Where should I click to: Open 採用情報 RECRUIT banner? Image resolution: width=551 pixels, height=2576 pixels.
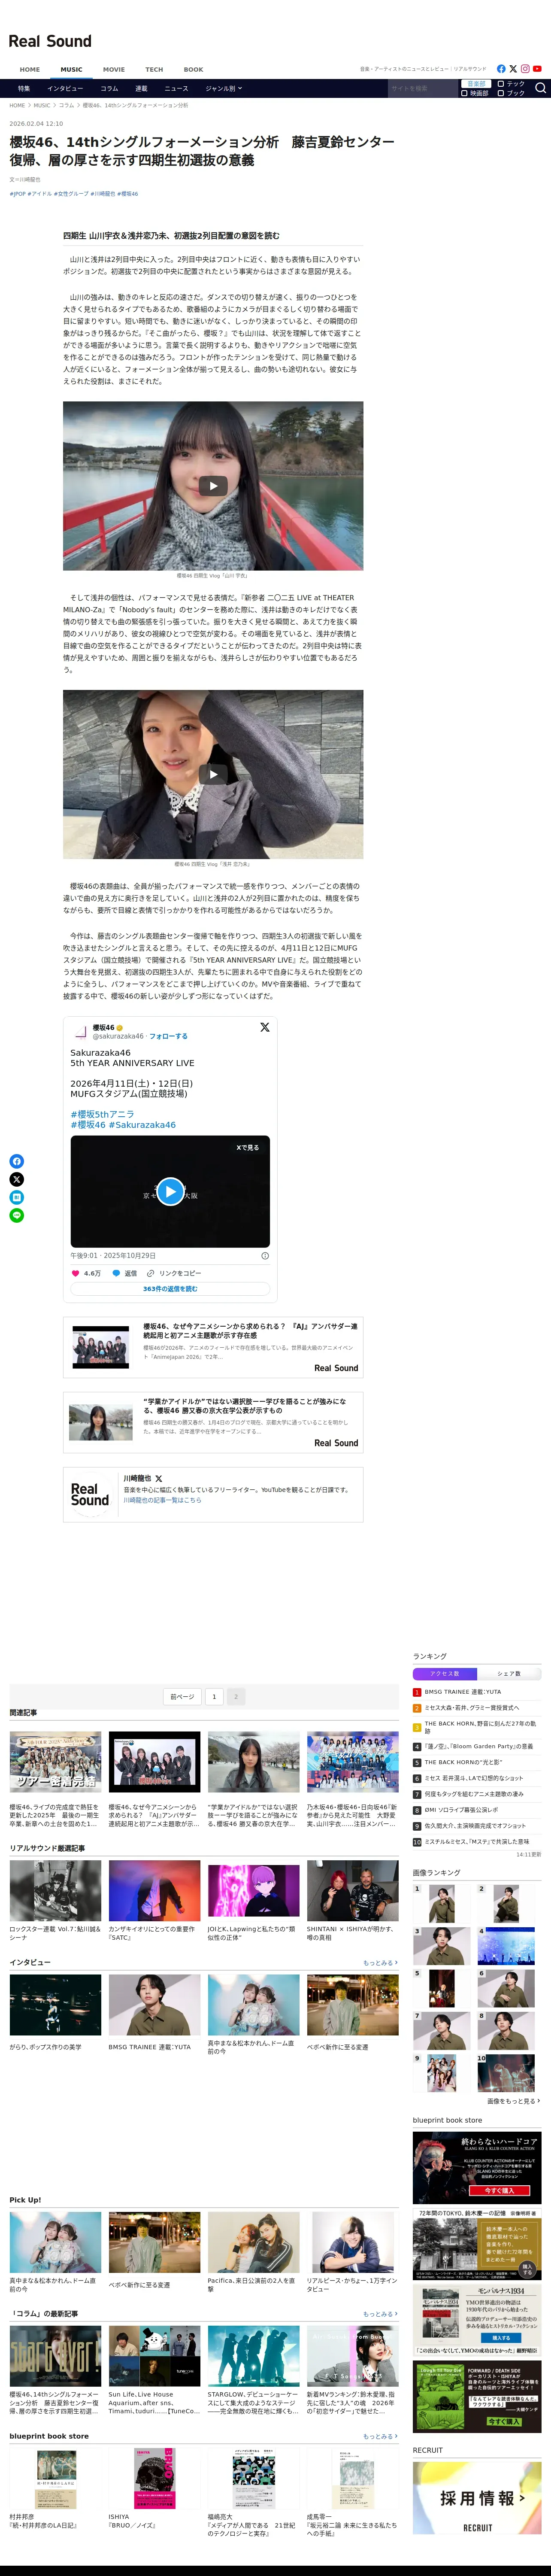[477, 2498]
